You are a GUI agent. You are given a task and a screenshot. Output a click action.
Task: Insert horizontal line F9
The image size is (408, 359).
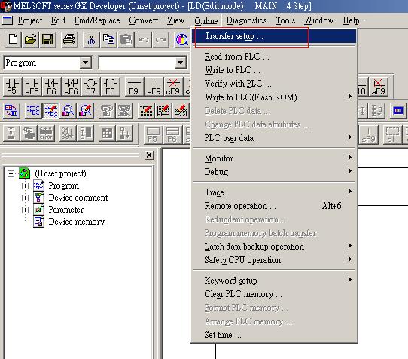(x=134, y=86)
